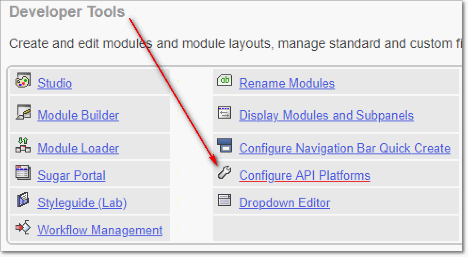Viewport: 468px width, 257px height.
Task: Click the Workflow Management icon
Action: [x=23, y=227]
